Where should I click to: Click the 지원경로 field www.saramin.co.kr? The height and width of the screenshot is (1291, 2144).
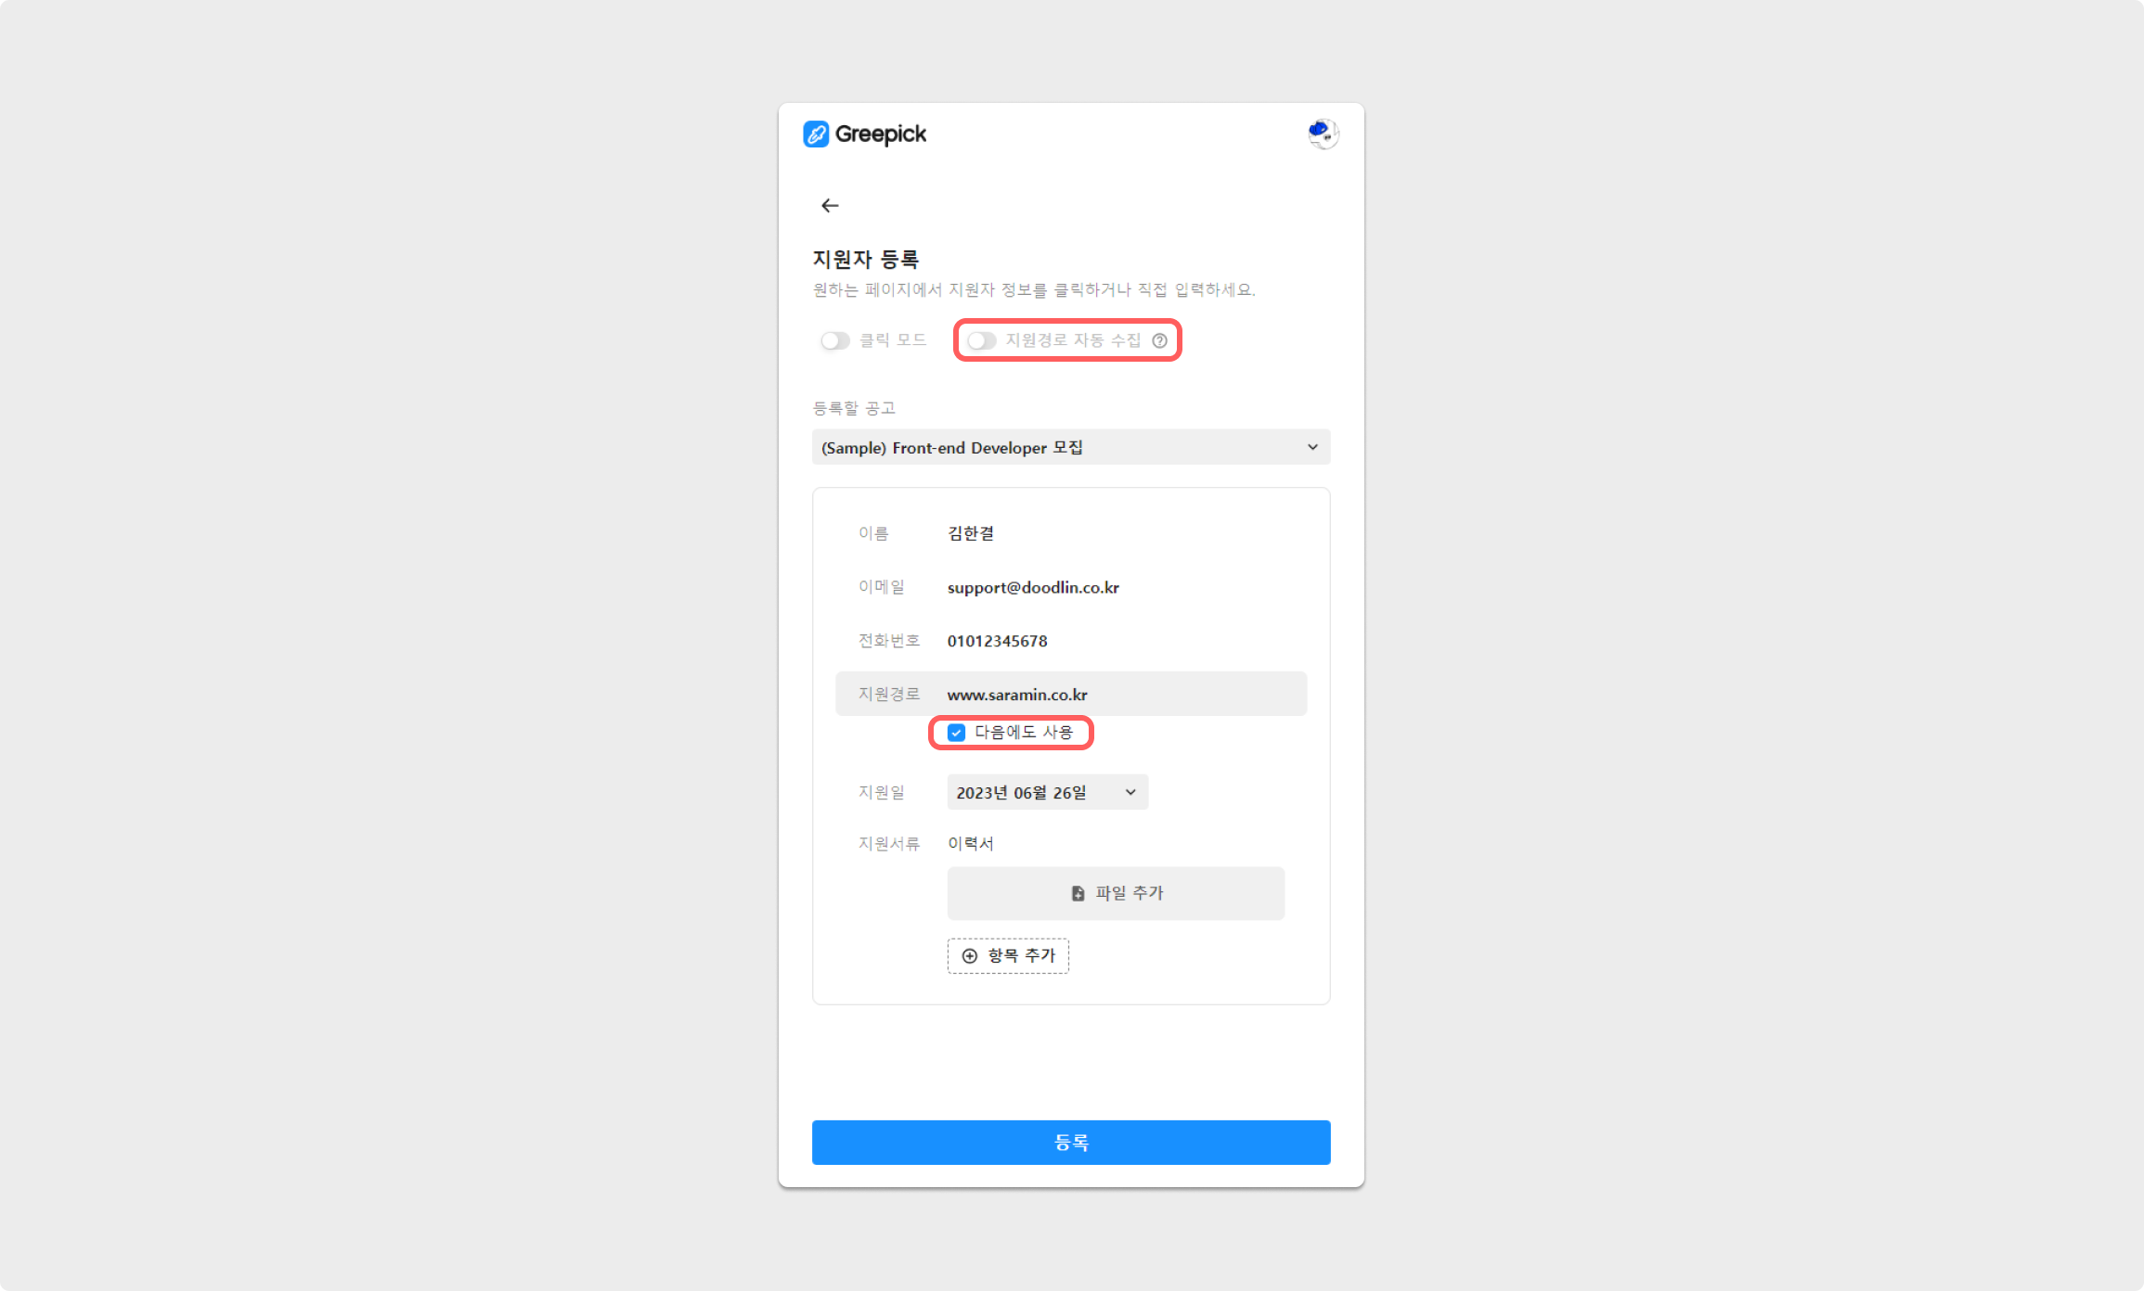1017,695
